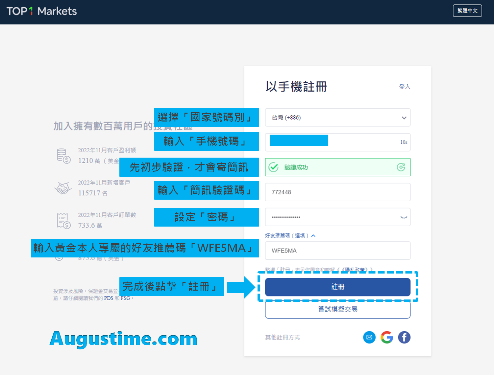Click the password input field

(338, 217)
